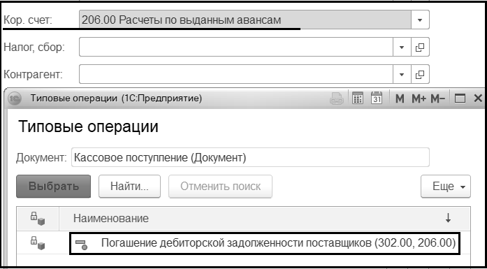Open the calendar icon in title bar
Screen dimensions: 487x269
point(377,99)
